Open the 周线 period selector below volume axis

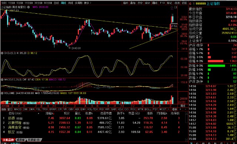pyautogui.click(x=183, y=106)
